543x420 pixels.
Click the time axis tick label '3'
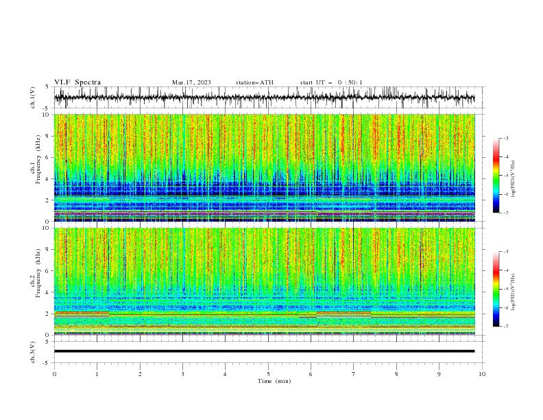(182, 374)
